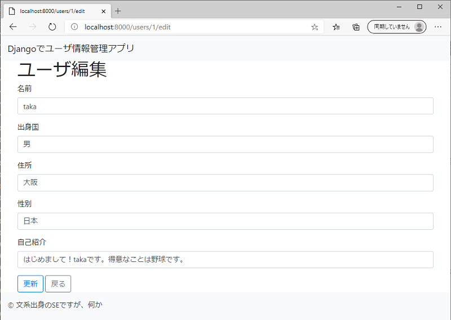This screenshot has height=320, width=451.
Task: Click the 住所 label
Action: pos(24,165)
